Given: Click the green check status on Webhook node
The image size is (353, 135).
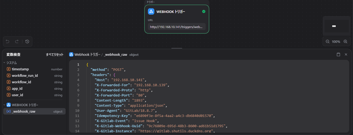Looking at the screenshot, I should coord(204,12).
